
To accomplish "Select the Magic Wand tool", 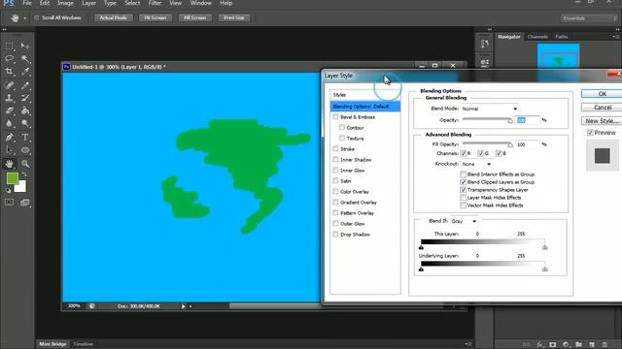I will 25,59.
